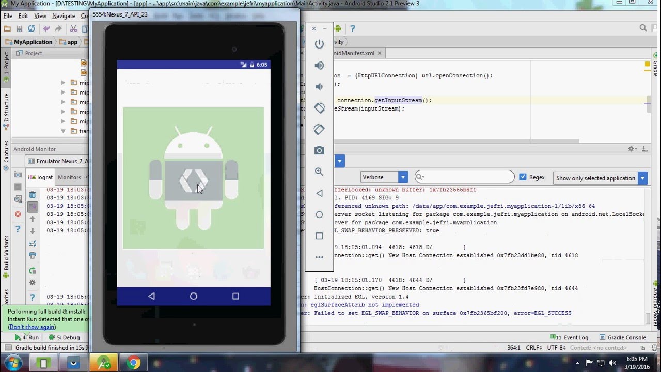Viewport: 661px width, 372px height.
Task: Restart logcat with green refresh icon
Action: [x=33, y=270]
